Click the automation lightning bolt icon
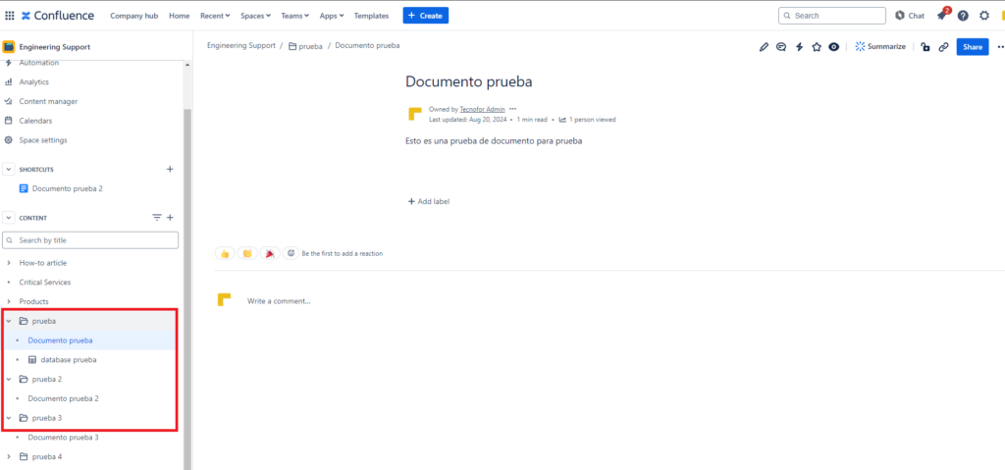The height and width of the screenshot is (470, 1005). click(799, 46)
